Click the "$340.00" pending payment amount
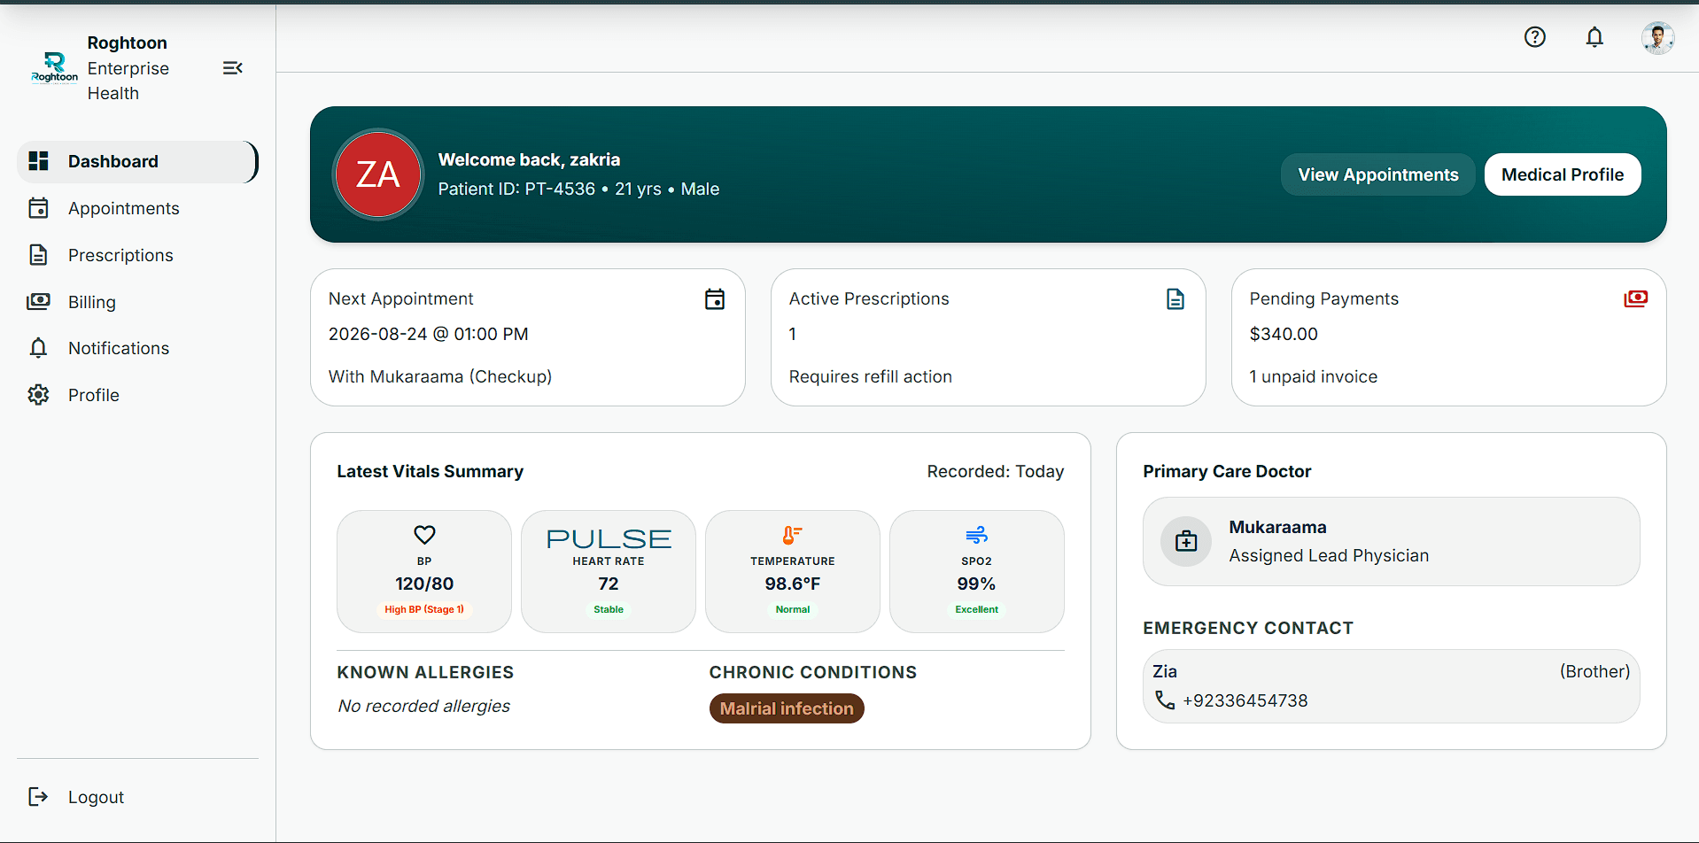 point(1284,334)
